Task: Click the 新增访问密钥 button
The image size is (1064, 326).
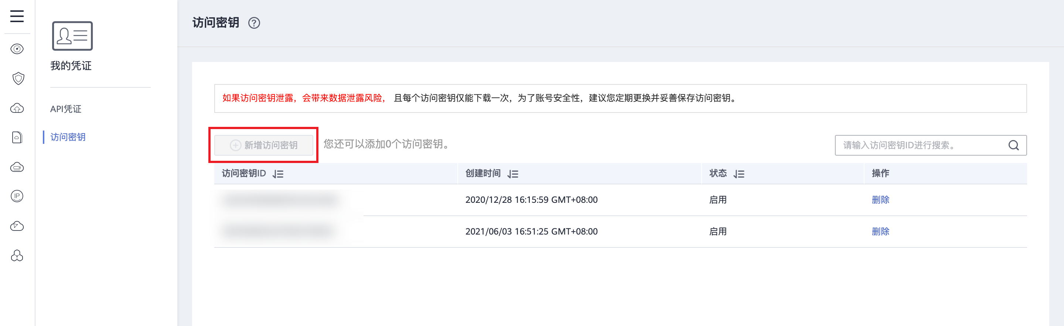Action: click(263, 145)
